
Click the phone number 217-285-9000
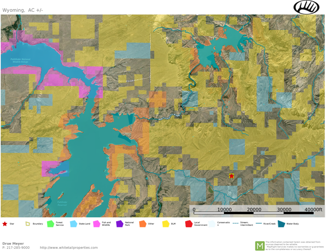click(x=18, y=248)
